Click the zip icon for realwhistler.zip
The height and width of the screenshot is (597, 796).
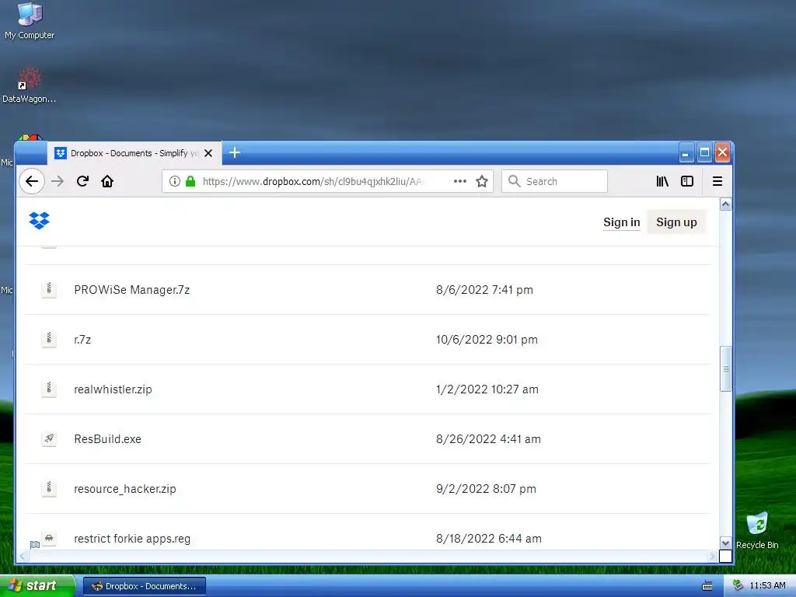[49, 389]
